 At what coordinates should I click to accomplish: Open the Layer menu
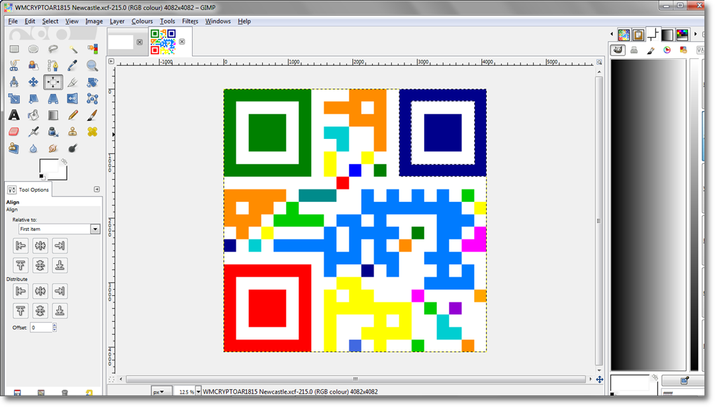(117, 21)
